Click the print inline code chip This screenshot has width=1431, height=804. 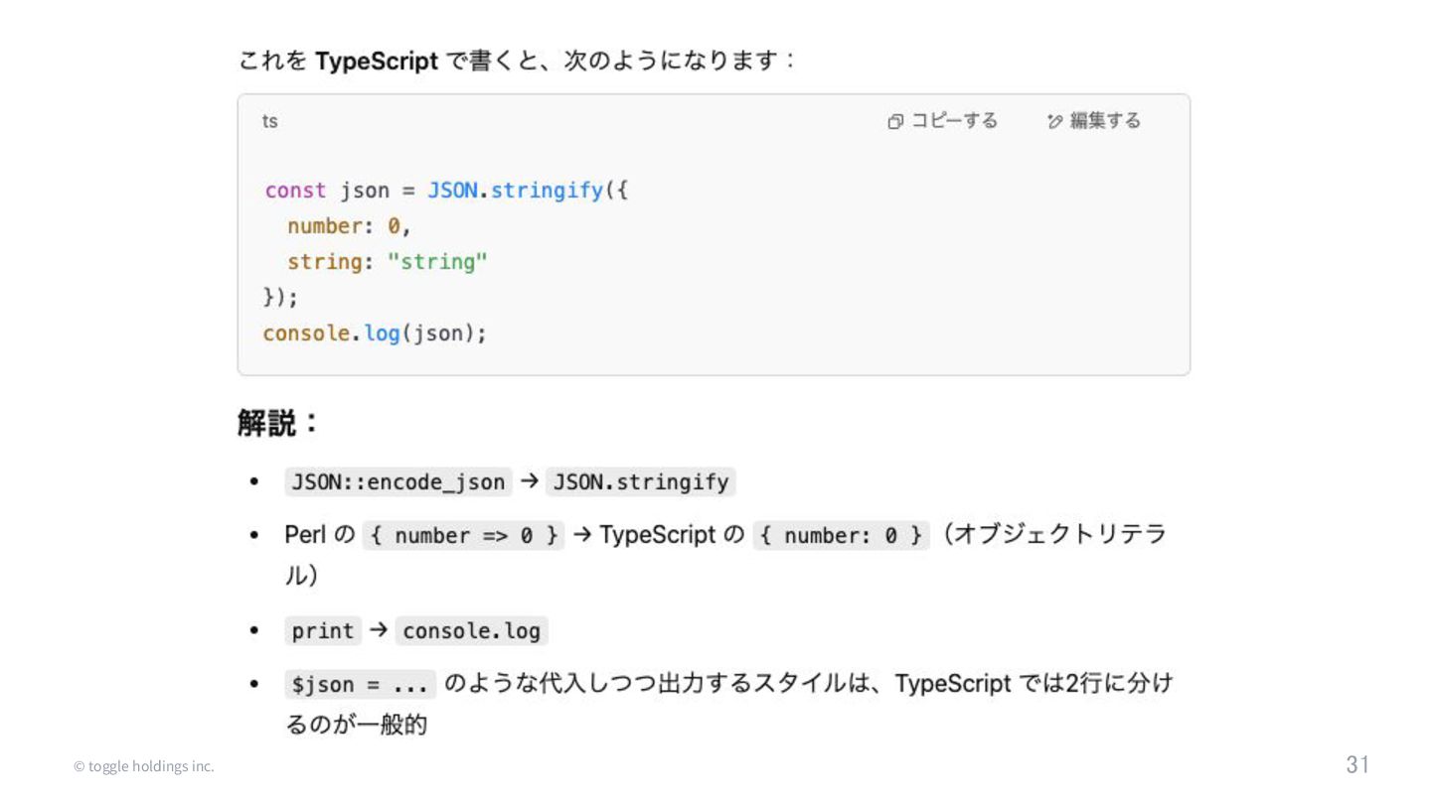[x=323, y=631]
